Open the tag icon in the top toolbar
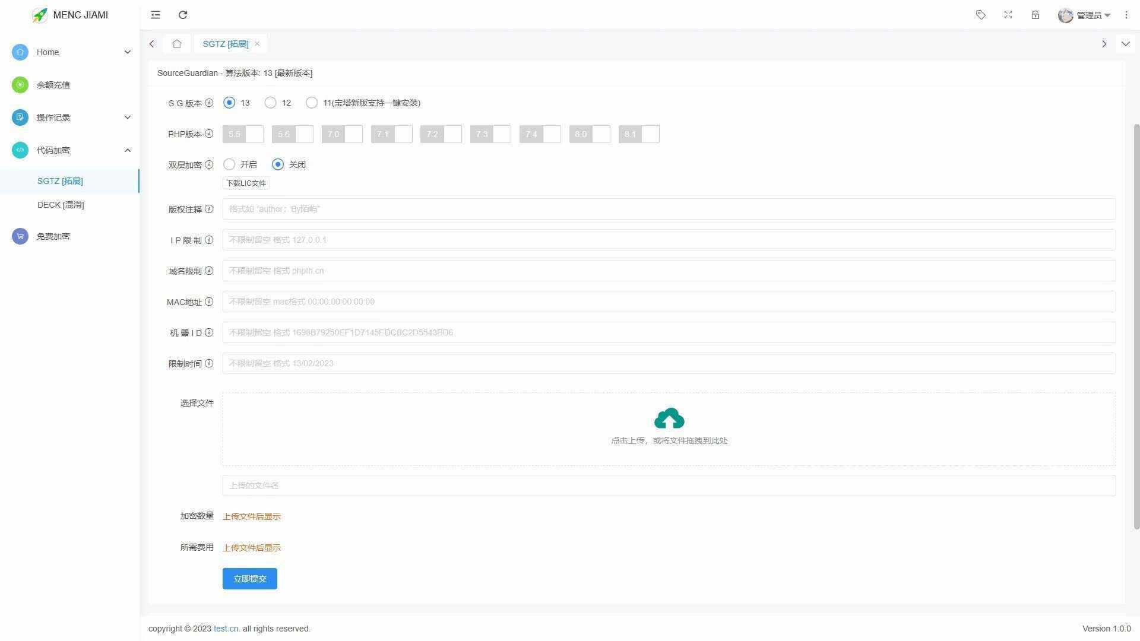1140x641 pixels. (981, 15)
